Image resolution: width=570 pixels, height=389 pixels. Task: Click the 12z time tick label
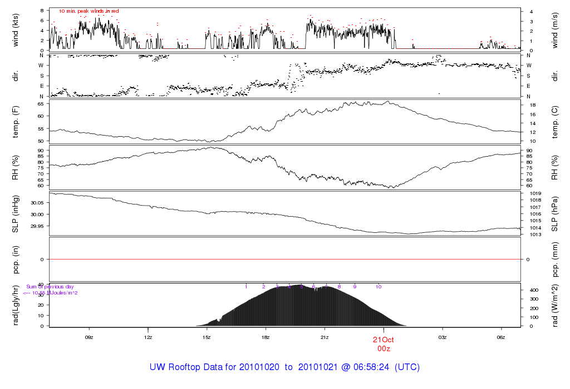(148, 337)
